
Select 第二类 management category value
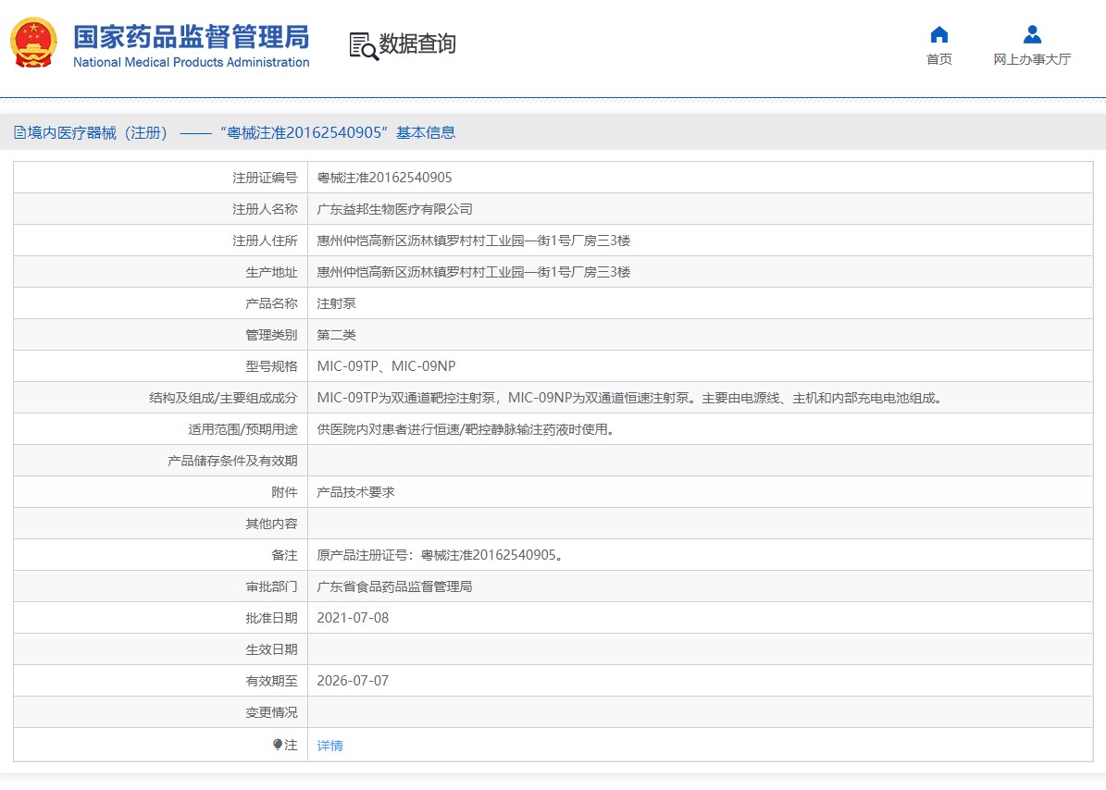pos(337,335)
